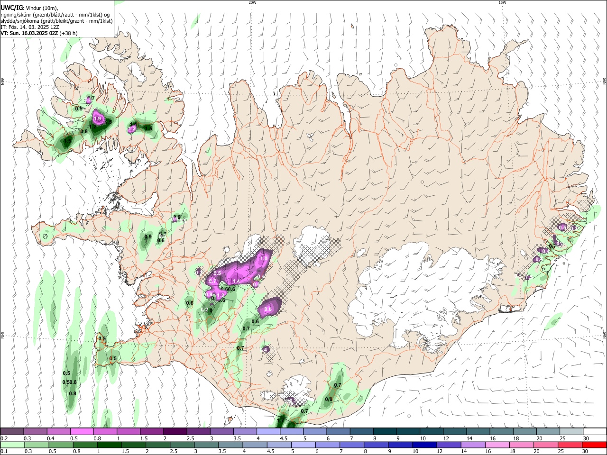Click the palest green 0.1 rain legend swatch
Screen dimensions: 607x455
pyautogui.click(x=12, y=445)
